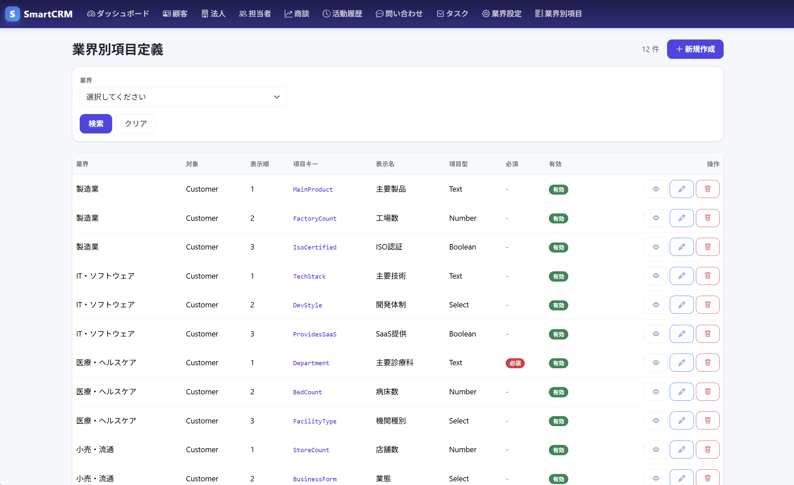Edit the IsoCertified row

681,247
